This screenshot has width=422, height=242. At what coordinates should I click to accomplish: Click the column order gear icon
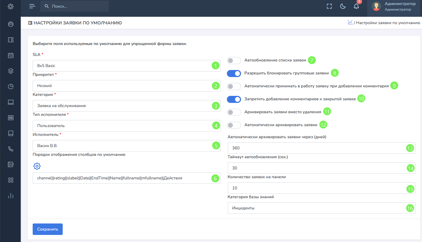[37, 166]
